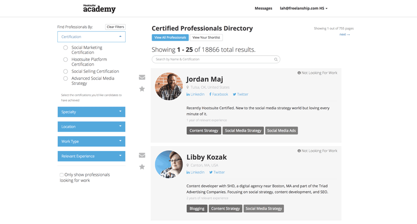Star Libby Kozak to shortlist
417x224 pixels.
pyautogui.click(x=142, y=167)
